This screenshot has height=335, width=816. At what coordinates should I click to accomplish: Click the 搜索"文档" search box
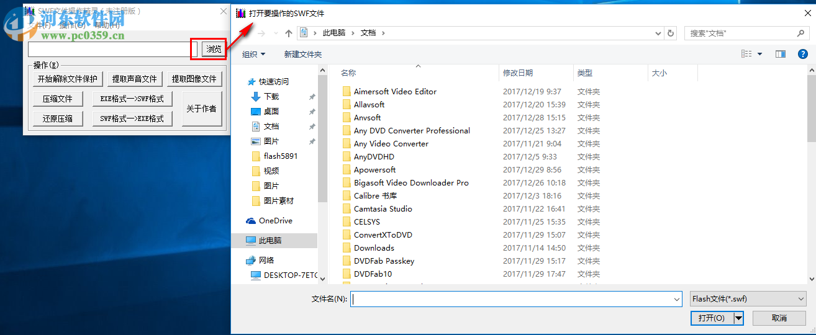point(747,33)
